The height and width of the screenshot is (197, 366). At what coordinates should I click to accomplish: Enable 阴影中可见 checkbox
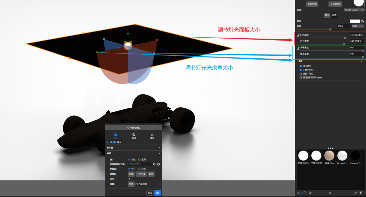[301, 74]
